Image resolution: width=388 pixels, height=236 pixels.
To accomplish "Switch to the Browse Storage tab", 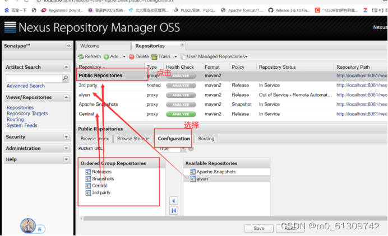I will click(133, 139).
